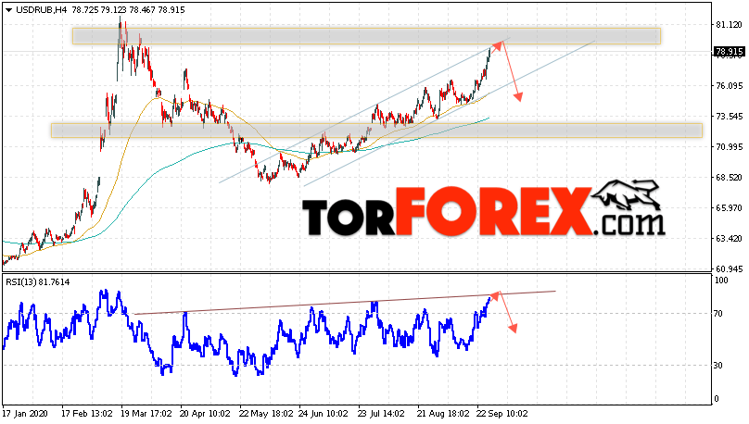Click the 73.545 price axis label

point(730,117)
